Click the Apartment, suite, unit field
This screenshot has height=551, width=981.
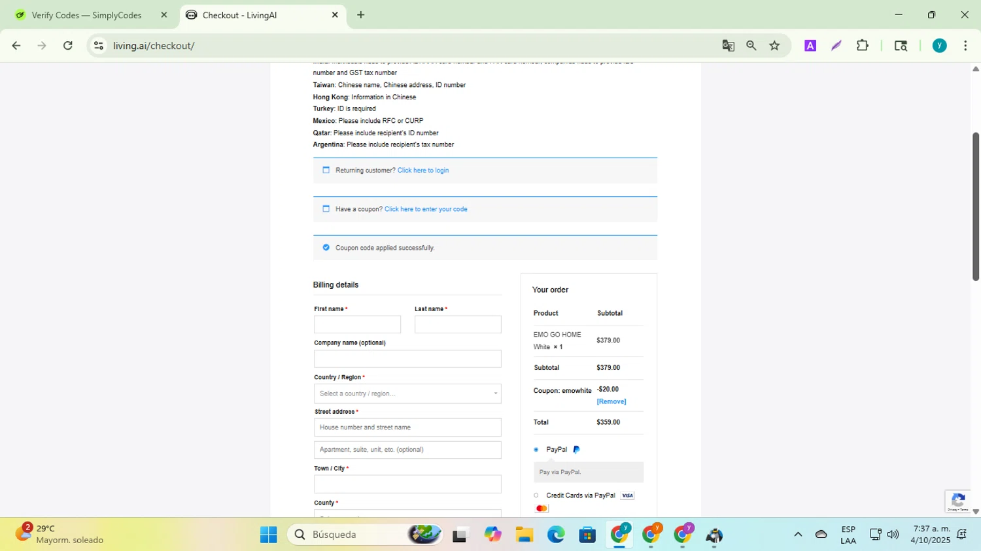[407, 450]
